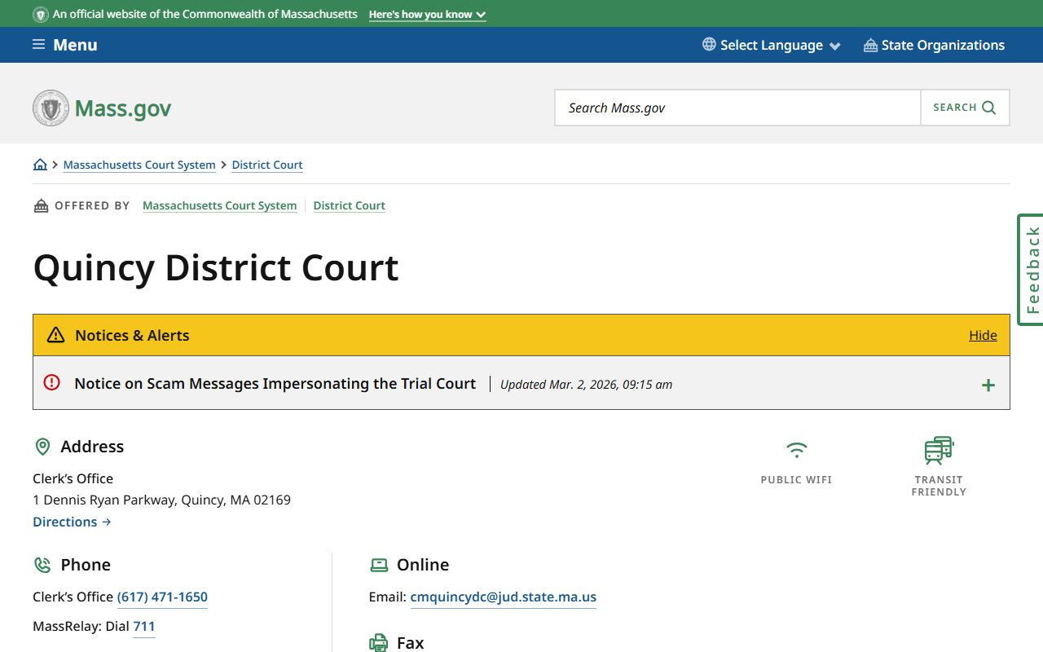This screenshot has width=1043, height=652.
Task: Click the Transit Friendly bus icon
Action: 939,450
